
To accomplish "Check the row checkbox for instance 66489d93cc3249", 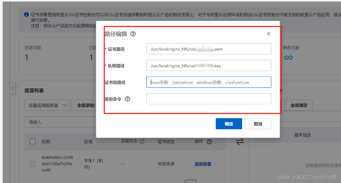I will tap(33, 164).
